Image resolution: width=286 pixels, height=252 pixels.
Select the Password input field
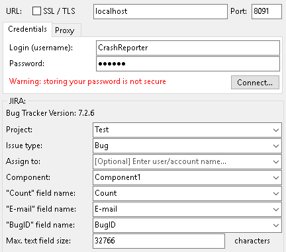click(188, 64)
